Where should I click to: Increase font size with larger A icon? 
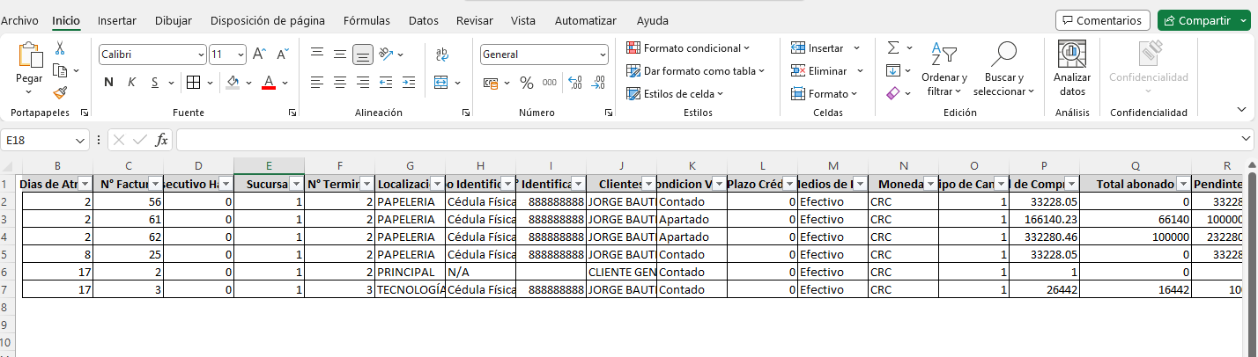click(x=259, y=55)
